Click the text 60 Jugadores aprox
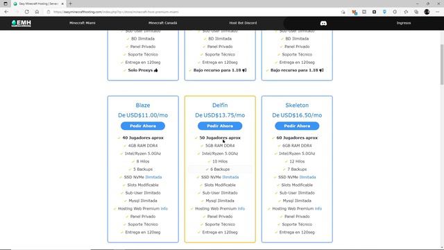 point(297,137)
